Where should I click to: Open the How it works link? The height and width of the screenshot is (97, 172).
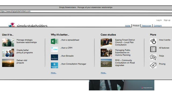click(x=165, y=40)
